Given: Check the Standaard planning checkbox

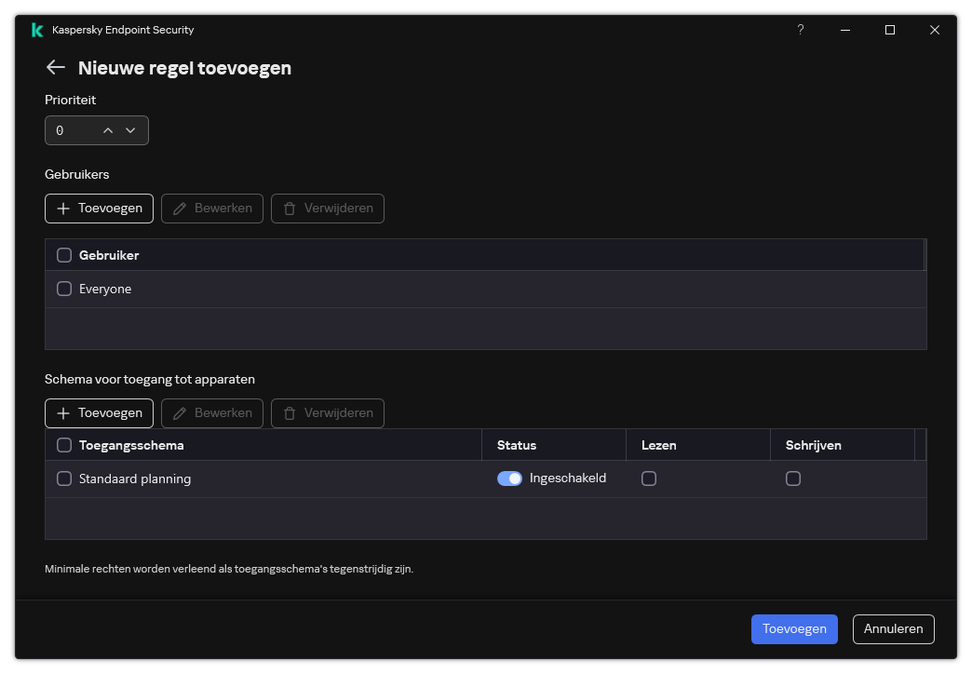Looking at the screenshot, I should (64, 479).
